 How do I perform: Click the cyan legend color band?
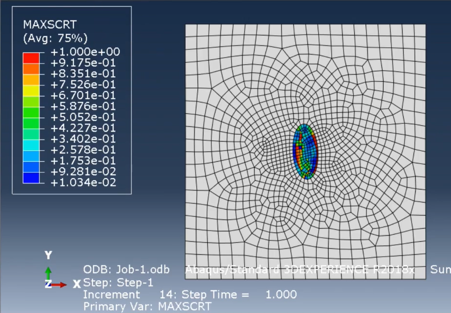click(31, 145)
